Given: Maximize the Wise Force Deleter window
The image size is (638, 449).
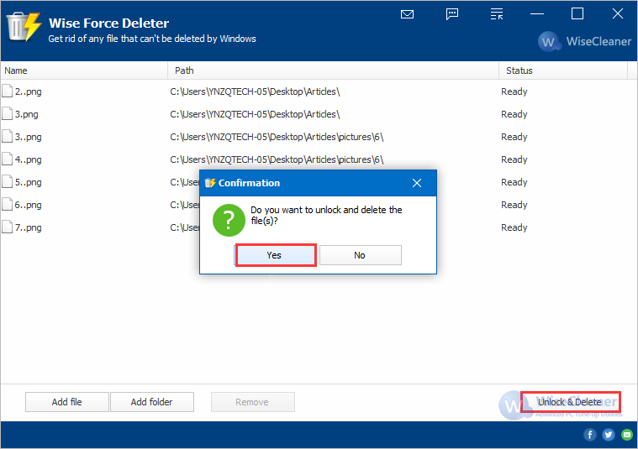Looking at the screenshot, I should point(577,13).
